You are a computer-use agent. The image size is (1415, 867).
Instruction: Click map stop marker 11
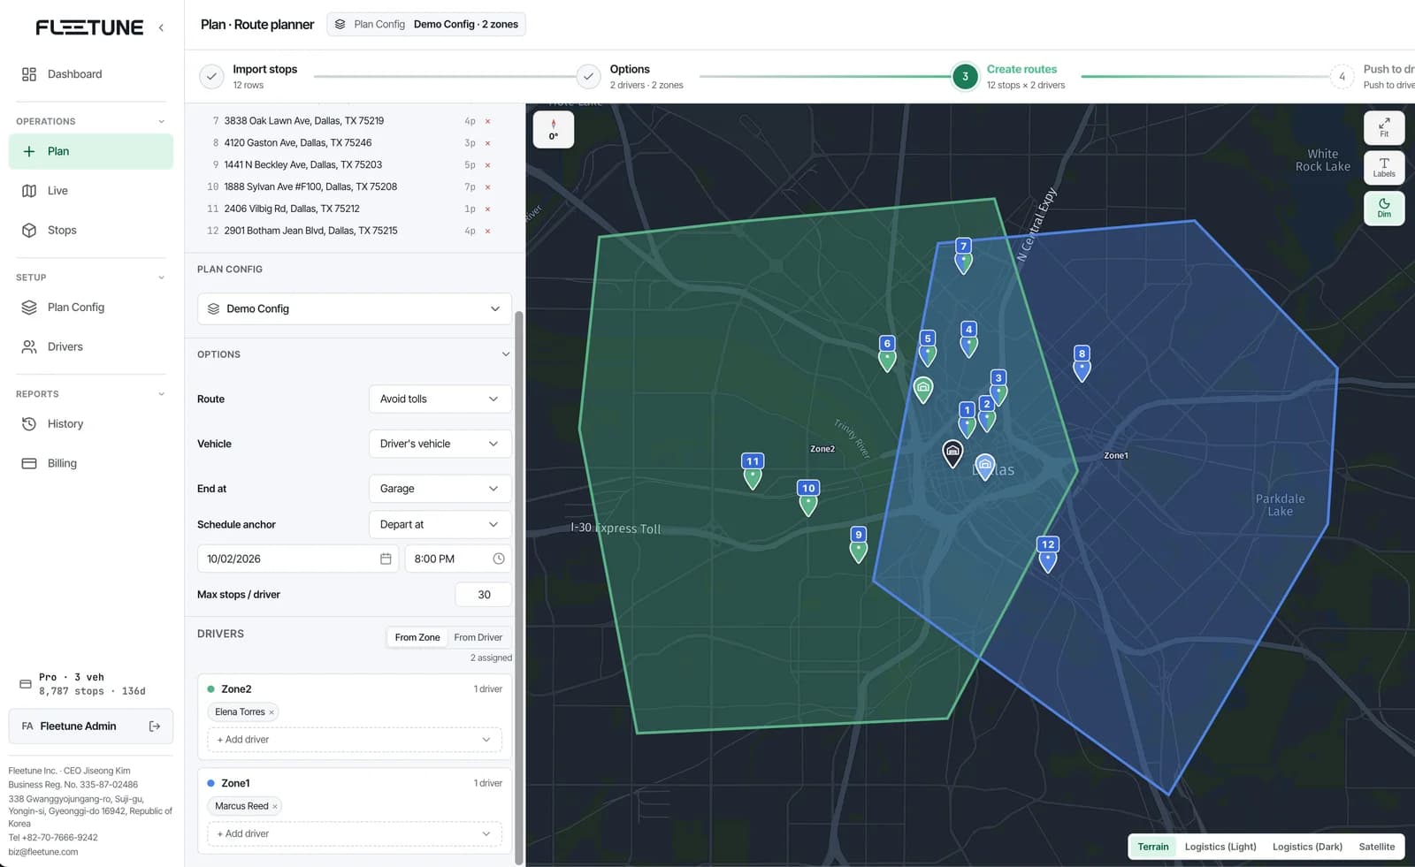(x=753, y=470)
